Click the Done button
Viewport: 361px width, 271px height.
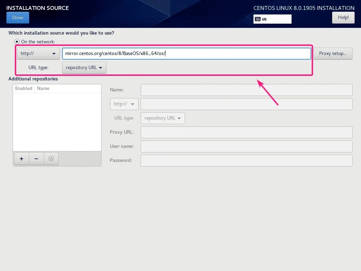18,18
